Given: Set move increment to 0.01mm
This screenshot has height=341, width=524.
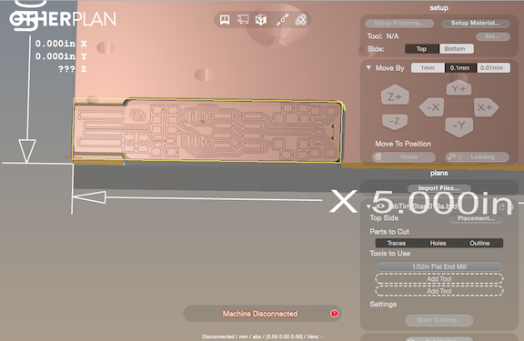Looking at the screenshot, I should click(493, 68).
